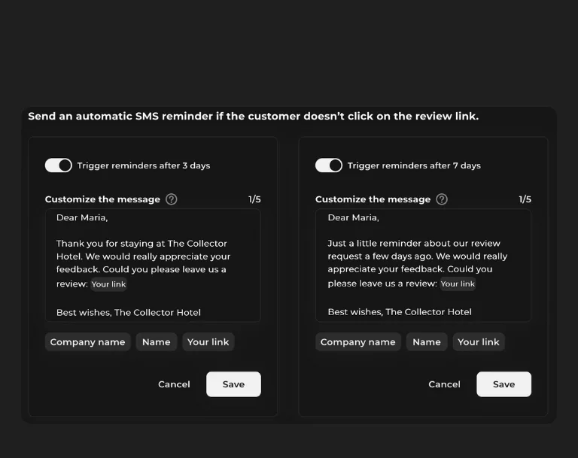Save the 3-day reminder message

coord(234,384)
